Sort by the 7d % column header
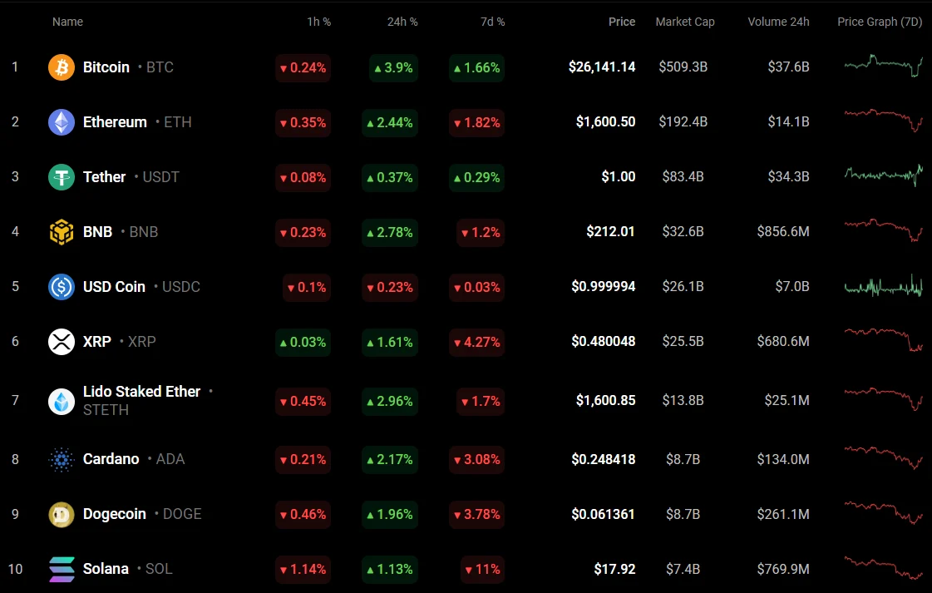 click(492, 22)
